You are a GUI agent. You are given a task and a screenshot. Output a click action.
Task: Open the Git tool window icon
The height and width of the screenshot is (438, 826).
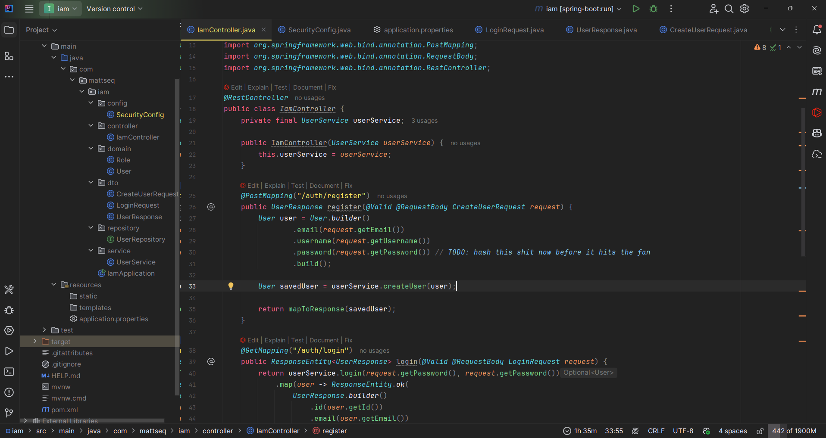pos(9,413)
